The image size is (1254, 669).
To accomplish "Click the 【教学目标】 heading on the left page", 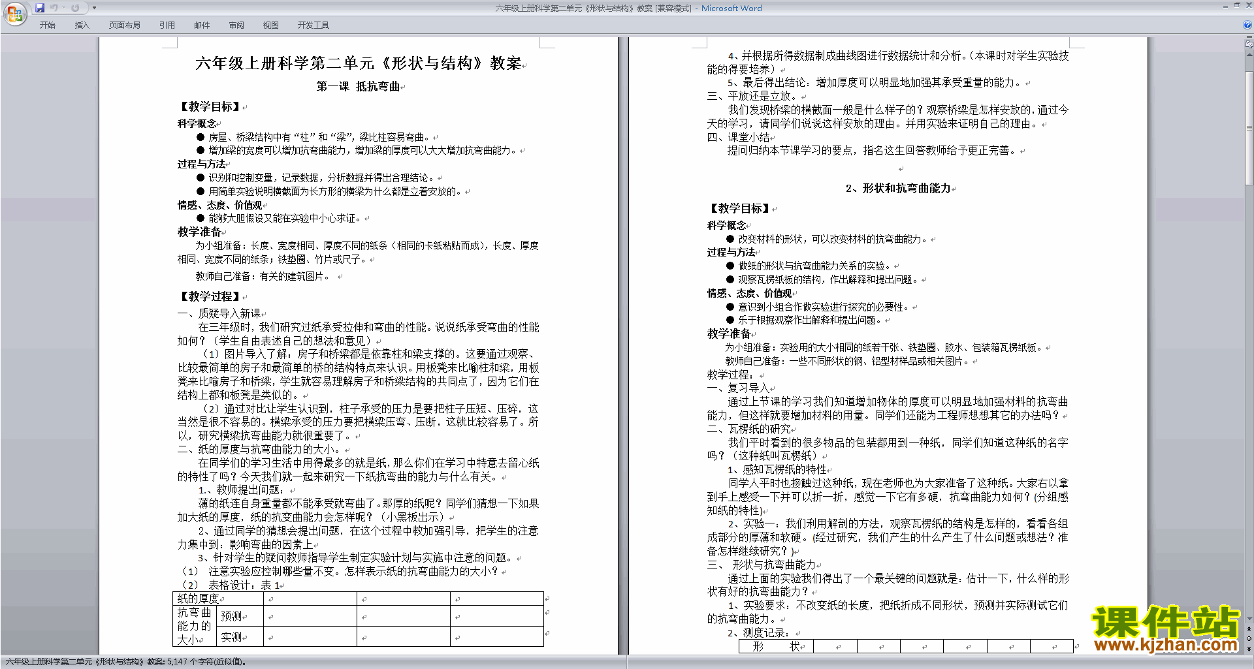I will (210, 106).
